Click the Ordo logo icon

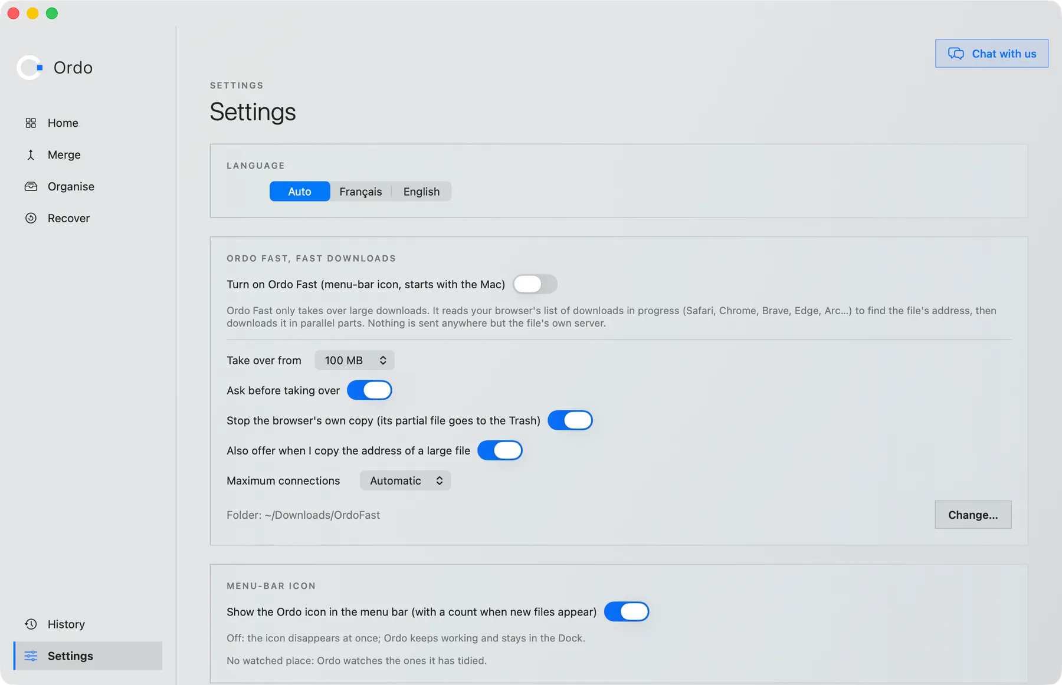tap(30, 68)
